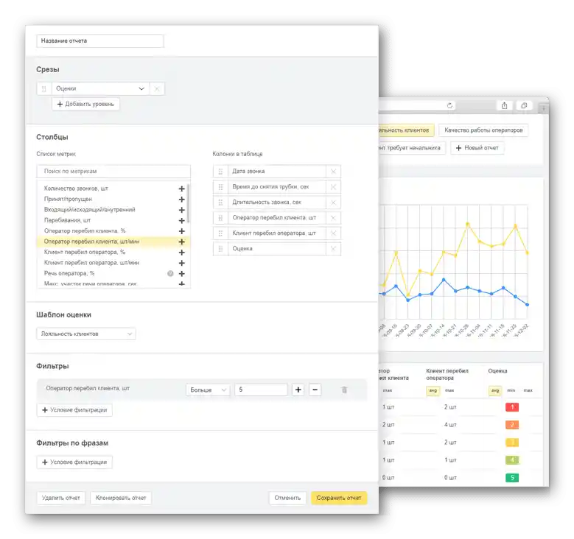Grab the drag handle for the Оценка column

[220, 249]
